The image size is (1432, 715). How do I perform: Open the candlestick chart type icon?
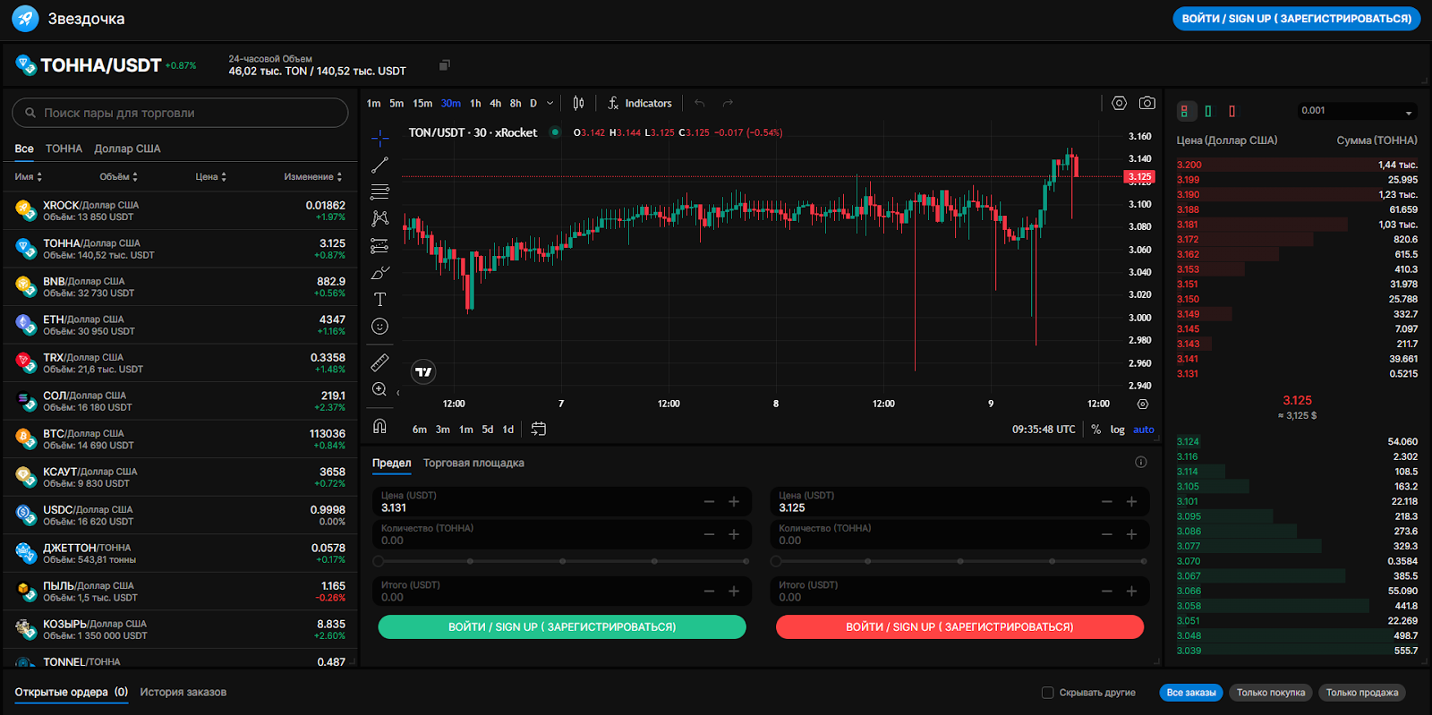coord(578,103)
